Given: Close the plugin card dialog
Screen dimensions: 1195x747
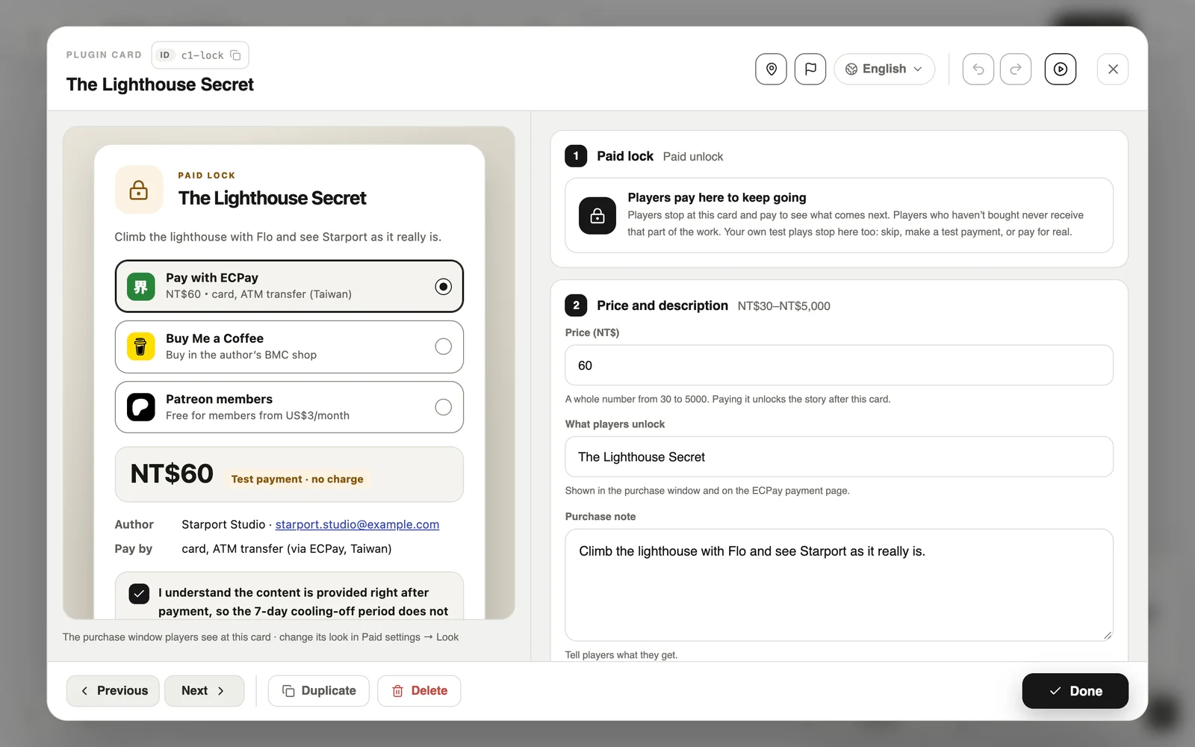Looking at the screenshot, I should pos(1113,69).
